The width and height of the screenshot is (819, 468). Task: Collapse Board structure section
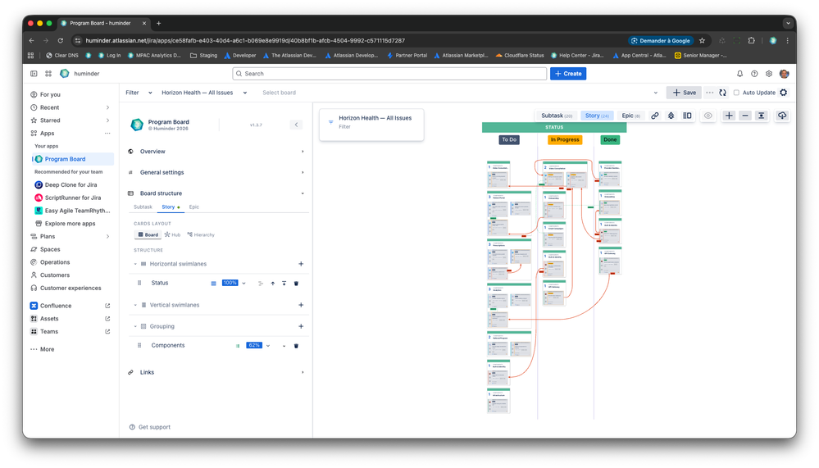point(216,193)
